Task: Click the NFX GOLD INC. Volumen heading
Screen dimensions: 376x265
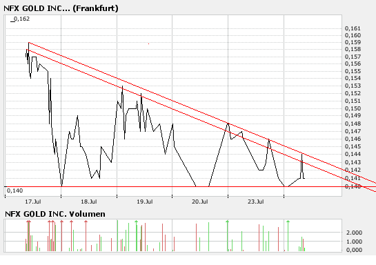Action: pos(55,214)
